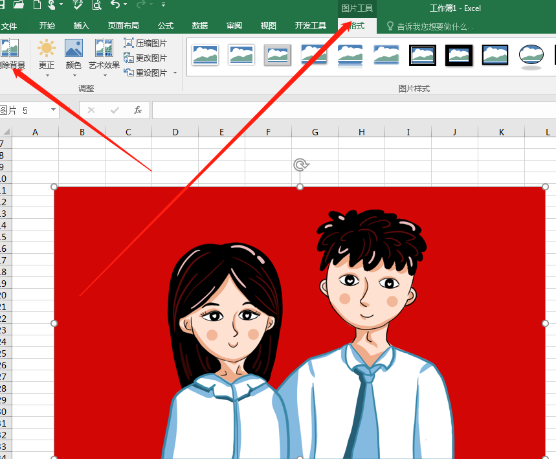
Task: Apply the eighth picture style, thick black matte
Action: pyautogui.click(x=459, y=55)
